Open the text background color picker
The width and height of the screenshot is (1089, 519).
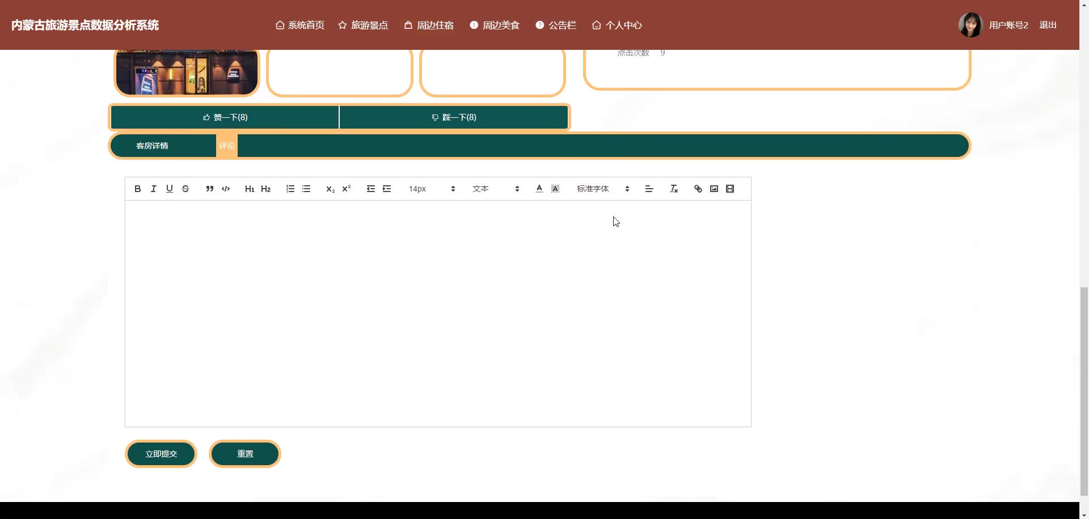pyautogui.click(x=555, y=189)
